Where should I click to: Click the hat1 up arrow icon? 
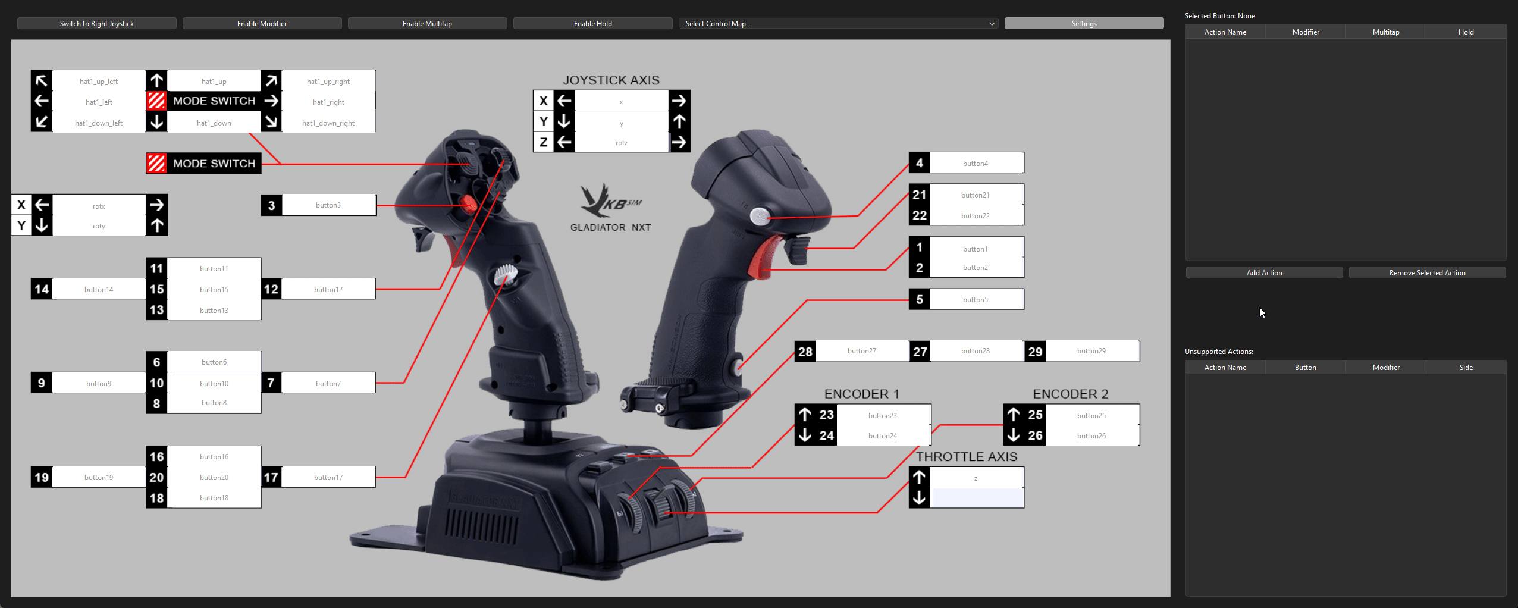coord(156,80)
